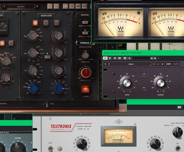The image size is (184, 152).
Task: Enable Write automation W button
Action: coord(120,58)
